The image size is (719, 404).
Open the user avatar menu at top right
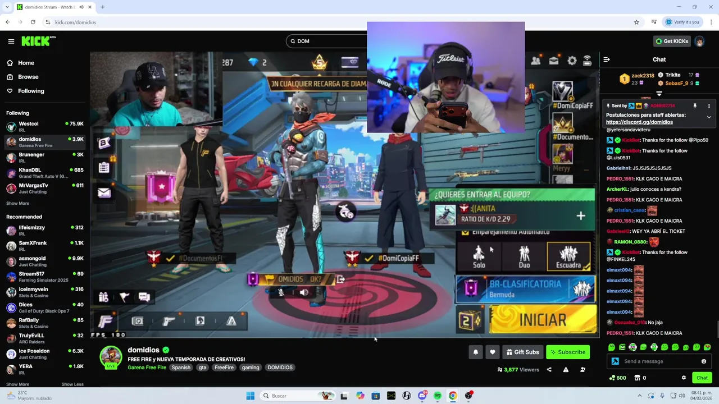pyautogui.click(x=699, y=41)
